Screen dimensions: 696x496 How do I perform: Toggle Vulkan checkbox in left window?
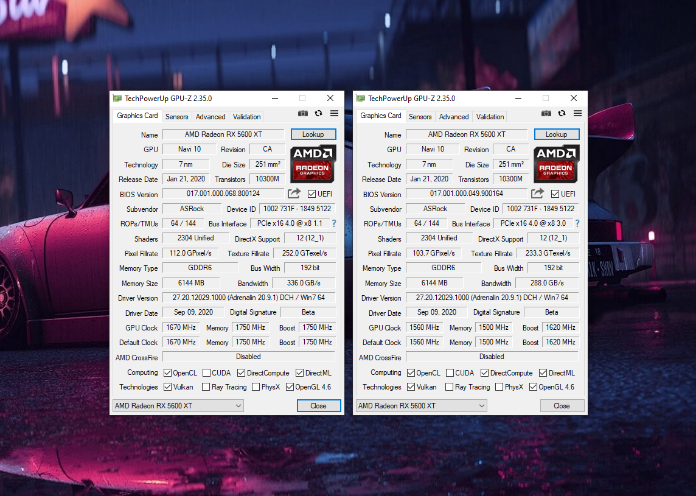click(167, 387)
